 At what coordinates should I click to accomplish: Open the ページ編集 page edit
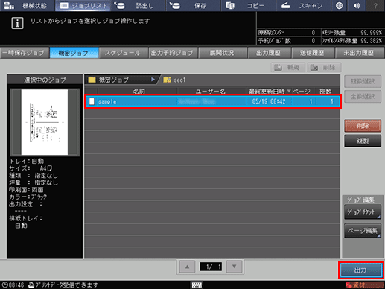[x=363, y=231]
